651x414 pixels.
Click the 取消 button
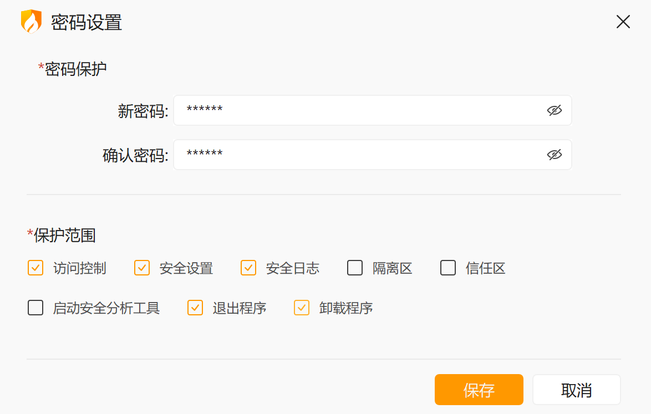point(576,390)
